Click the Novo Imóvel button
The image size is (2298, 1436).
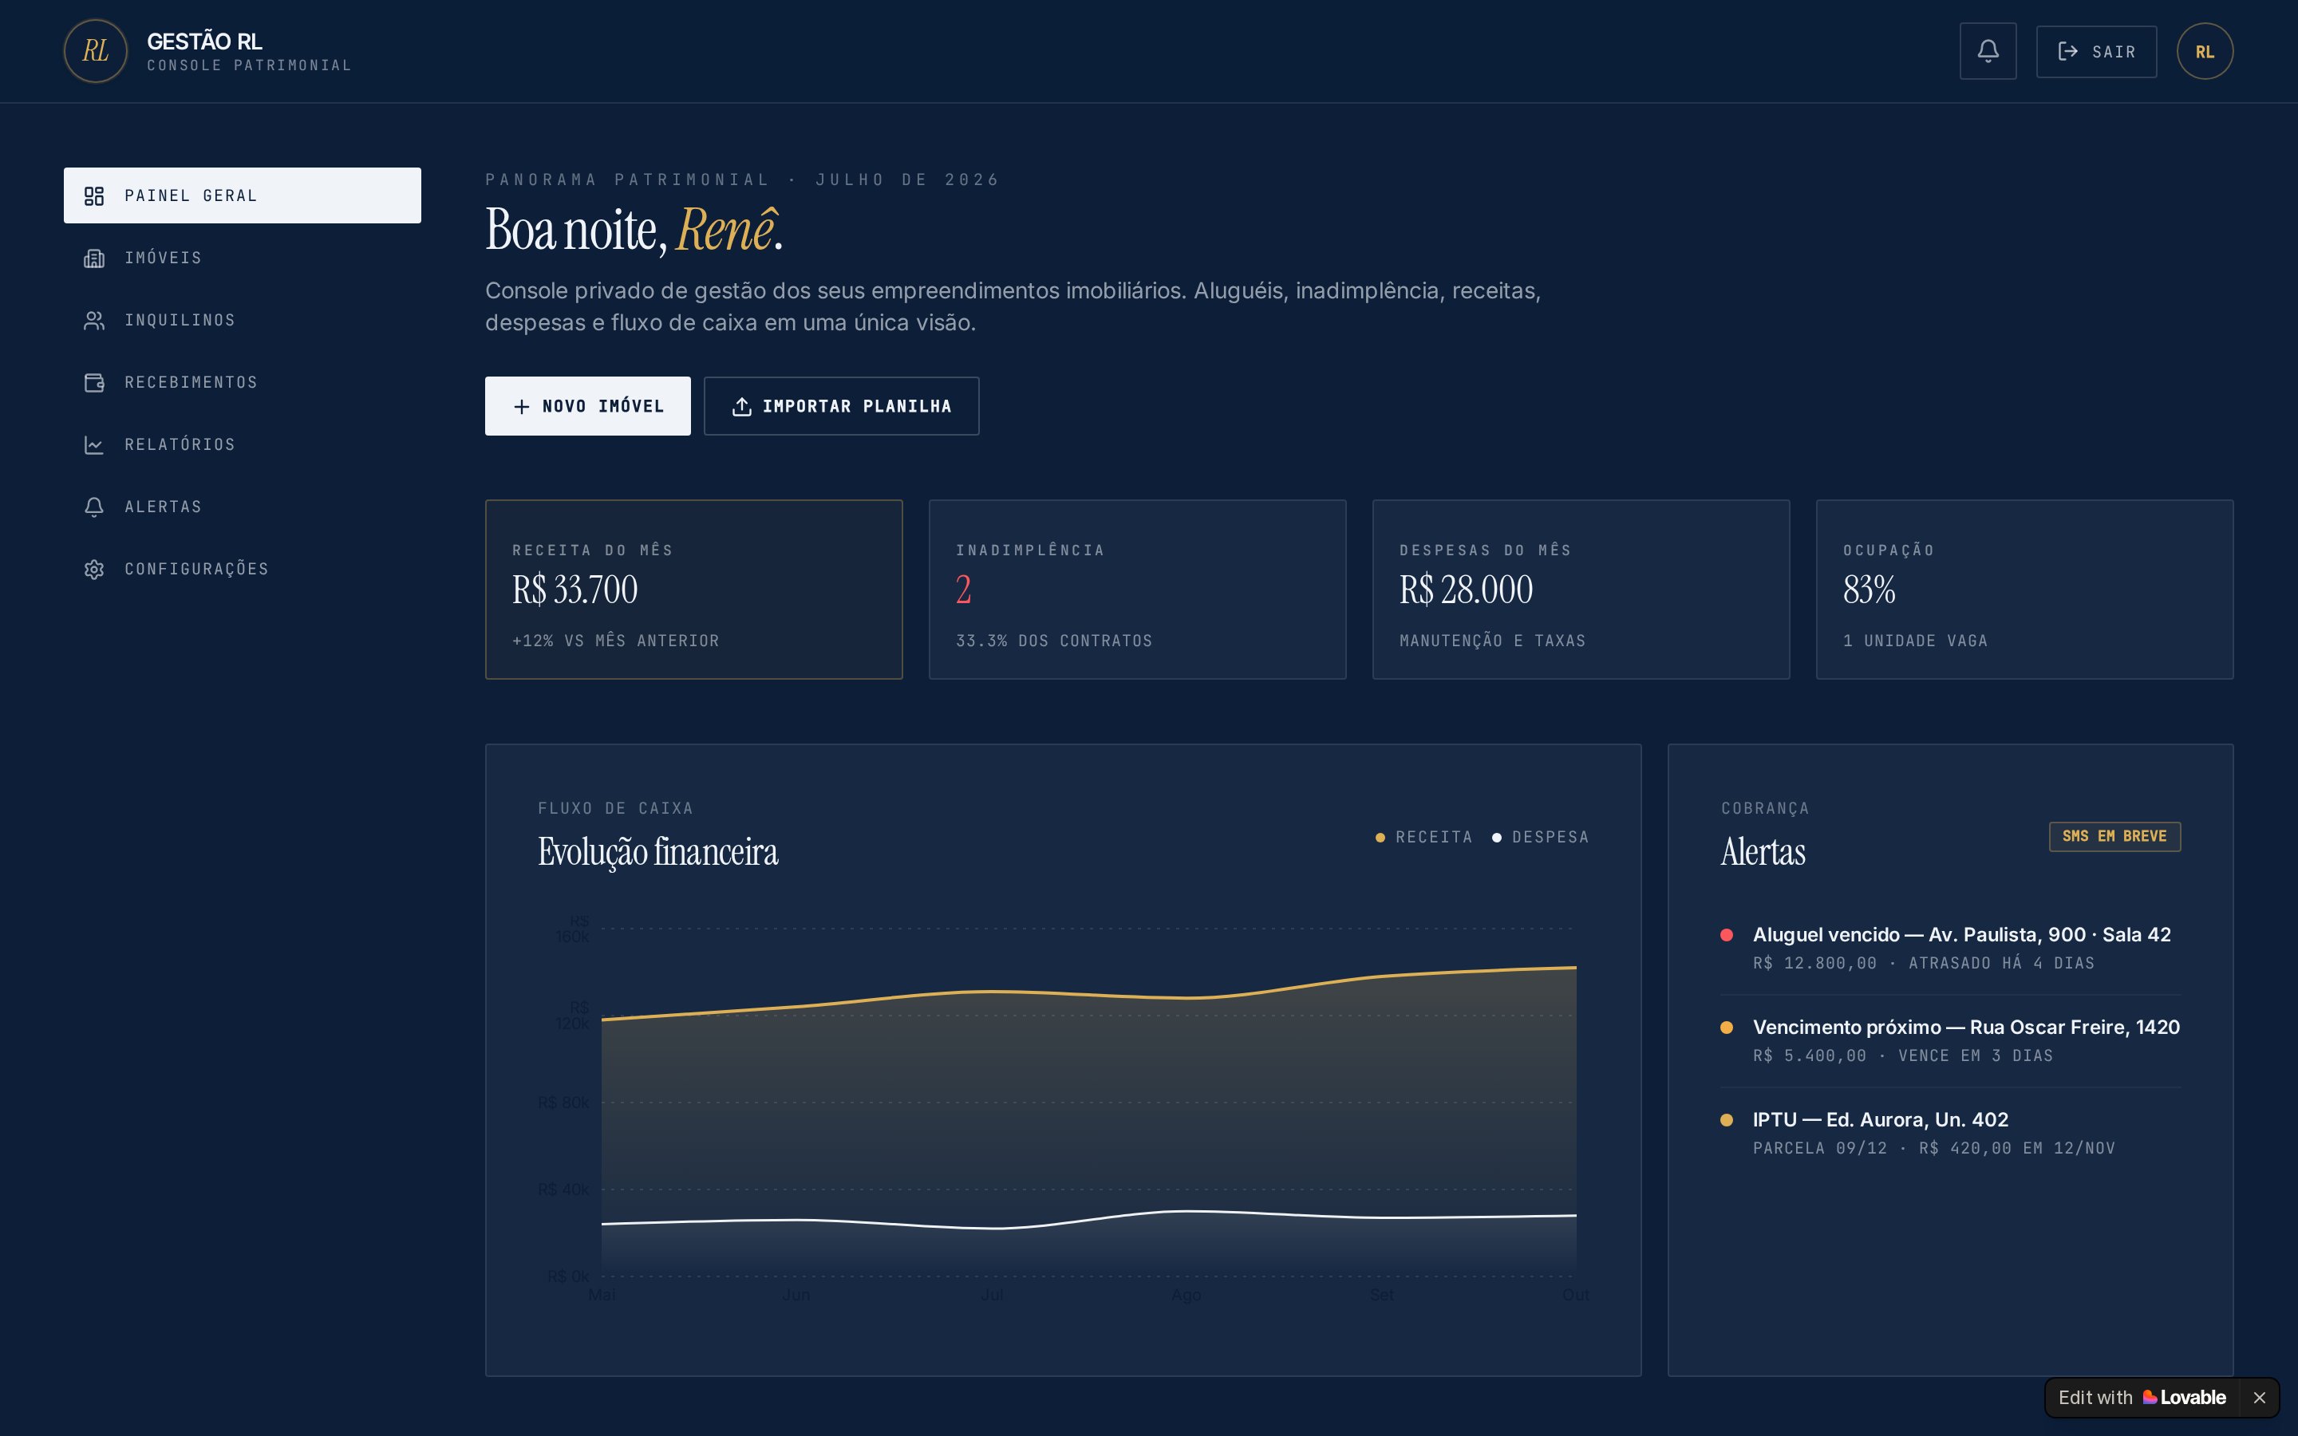[588, 405]
